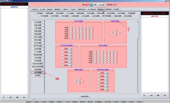Image resolution: width=170 pixels, height=103 pixels.
Task: Click the 实施超级缩水 button
Action: tap(85, 96)
